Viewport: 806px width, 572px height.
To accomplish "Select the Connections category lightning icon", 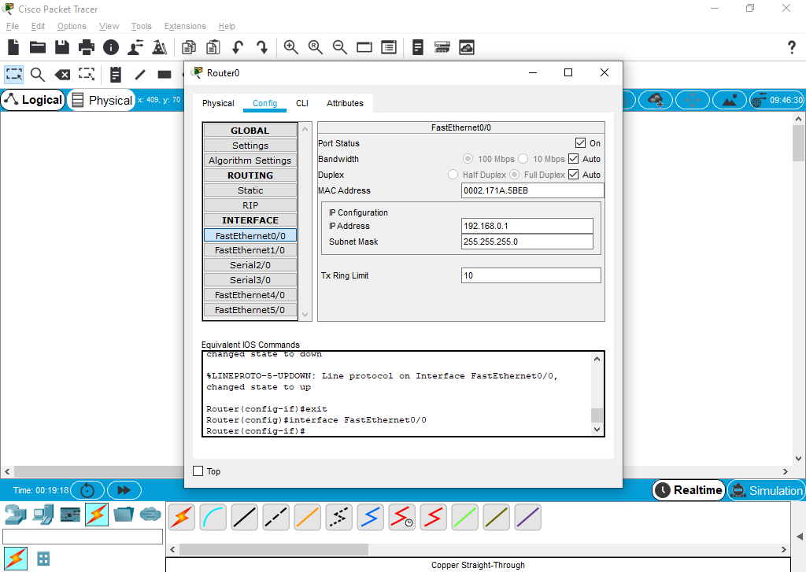I will tap(97, 515).
